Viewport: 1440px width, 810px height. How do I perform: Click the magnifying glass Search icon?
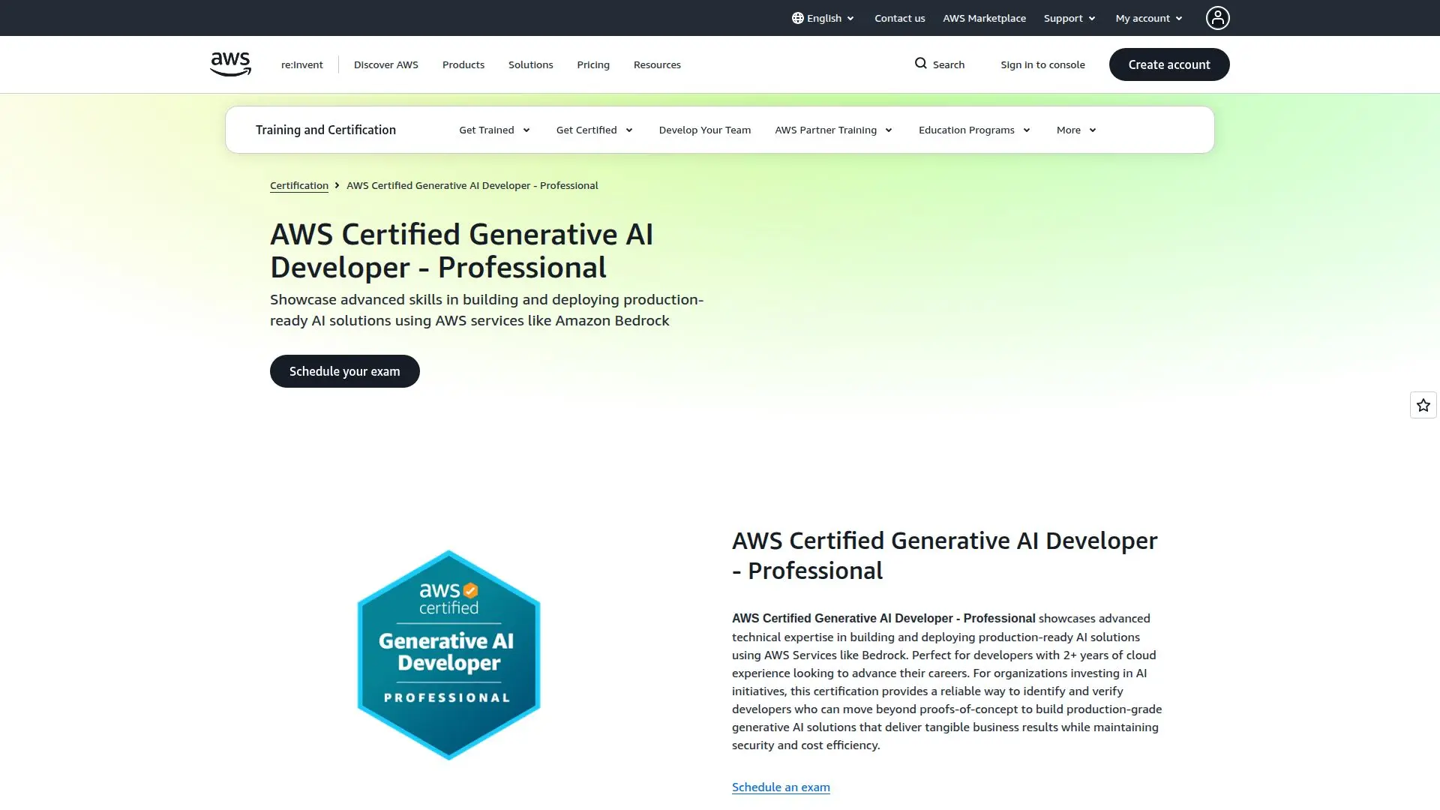[920, 64]
